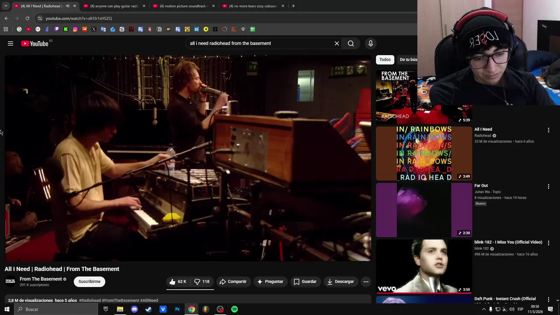Play the In Rainbows 'All I Need' thumbnail
The width and height of the screenshot is (560, 315).
click(424, 154)
